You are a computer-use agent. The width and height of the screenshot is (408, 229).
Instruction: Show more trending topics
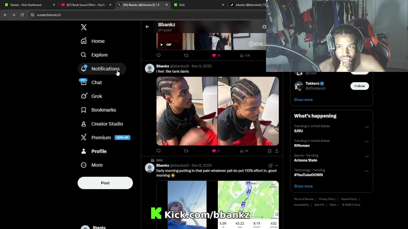pyautogui.click(x=303, y=186)
